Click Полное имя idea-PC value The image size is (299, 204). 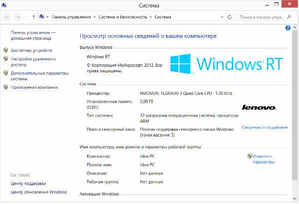click(148, 165)
